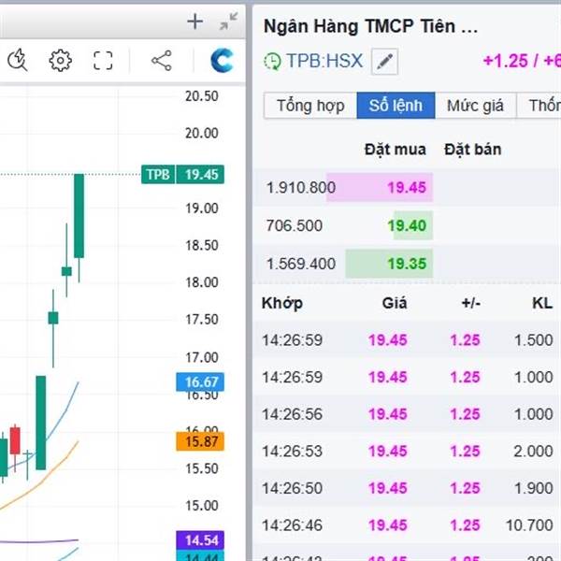The height and width of the screenshot is (561, 561).
Task: Click the TPB:HSX ticker symbol link
Action: pyautogui.click(x=324, y=61)
